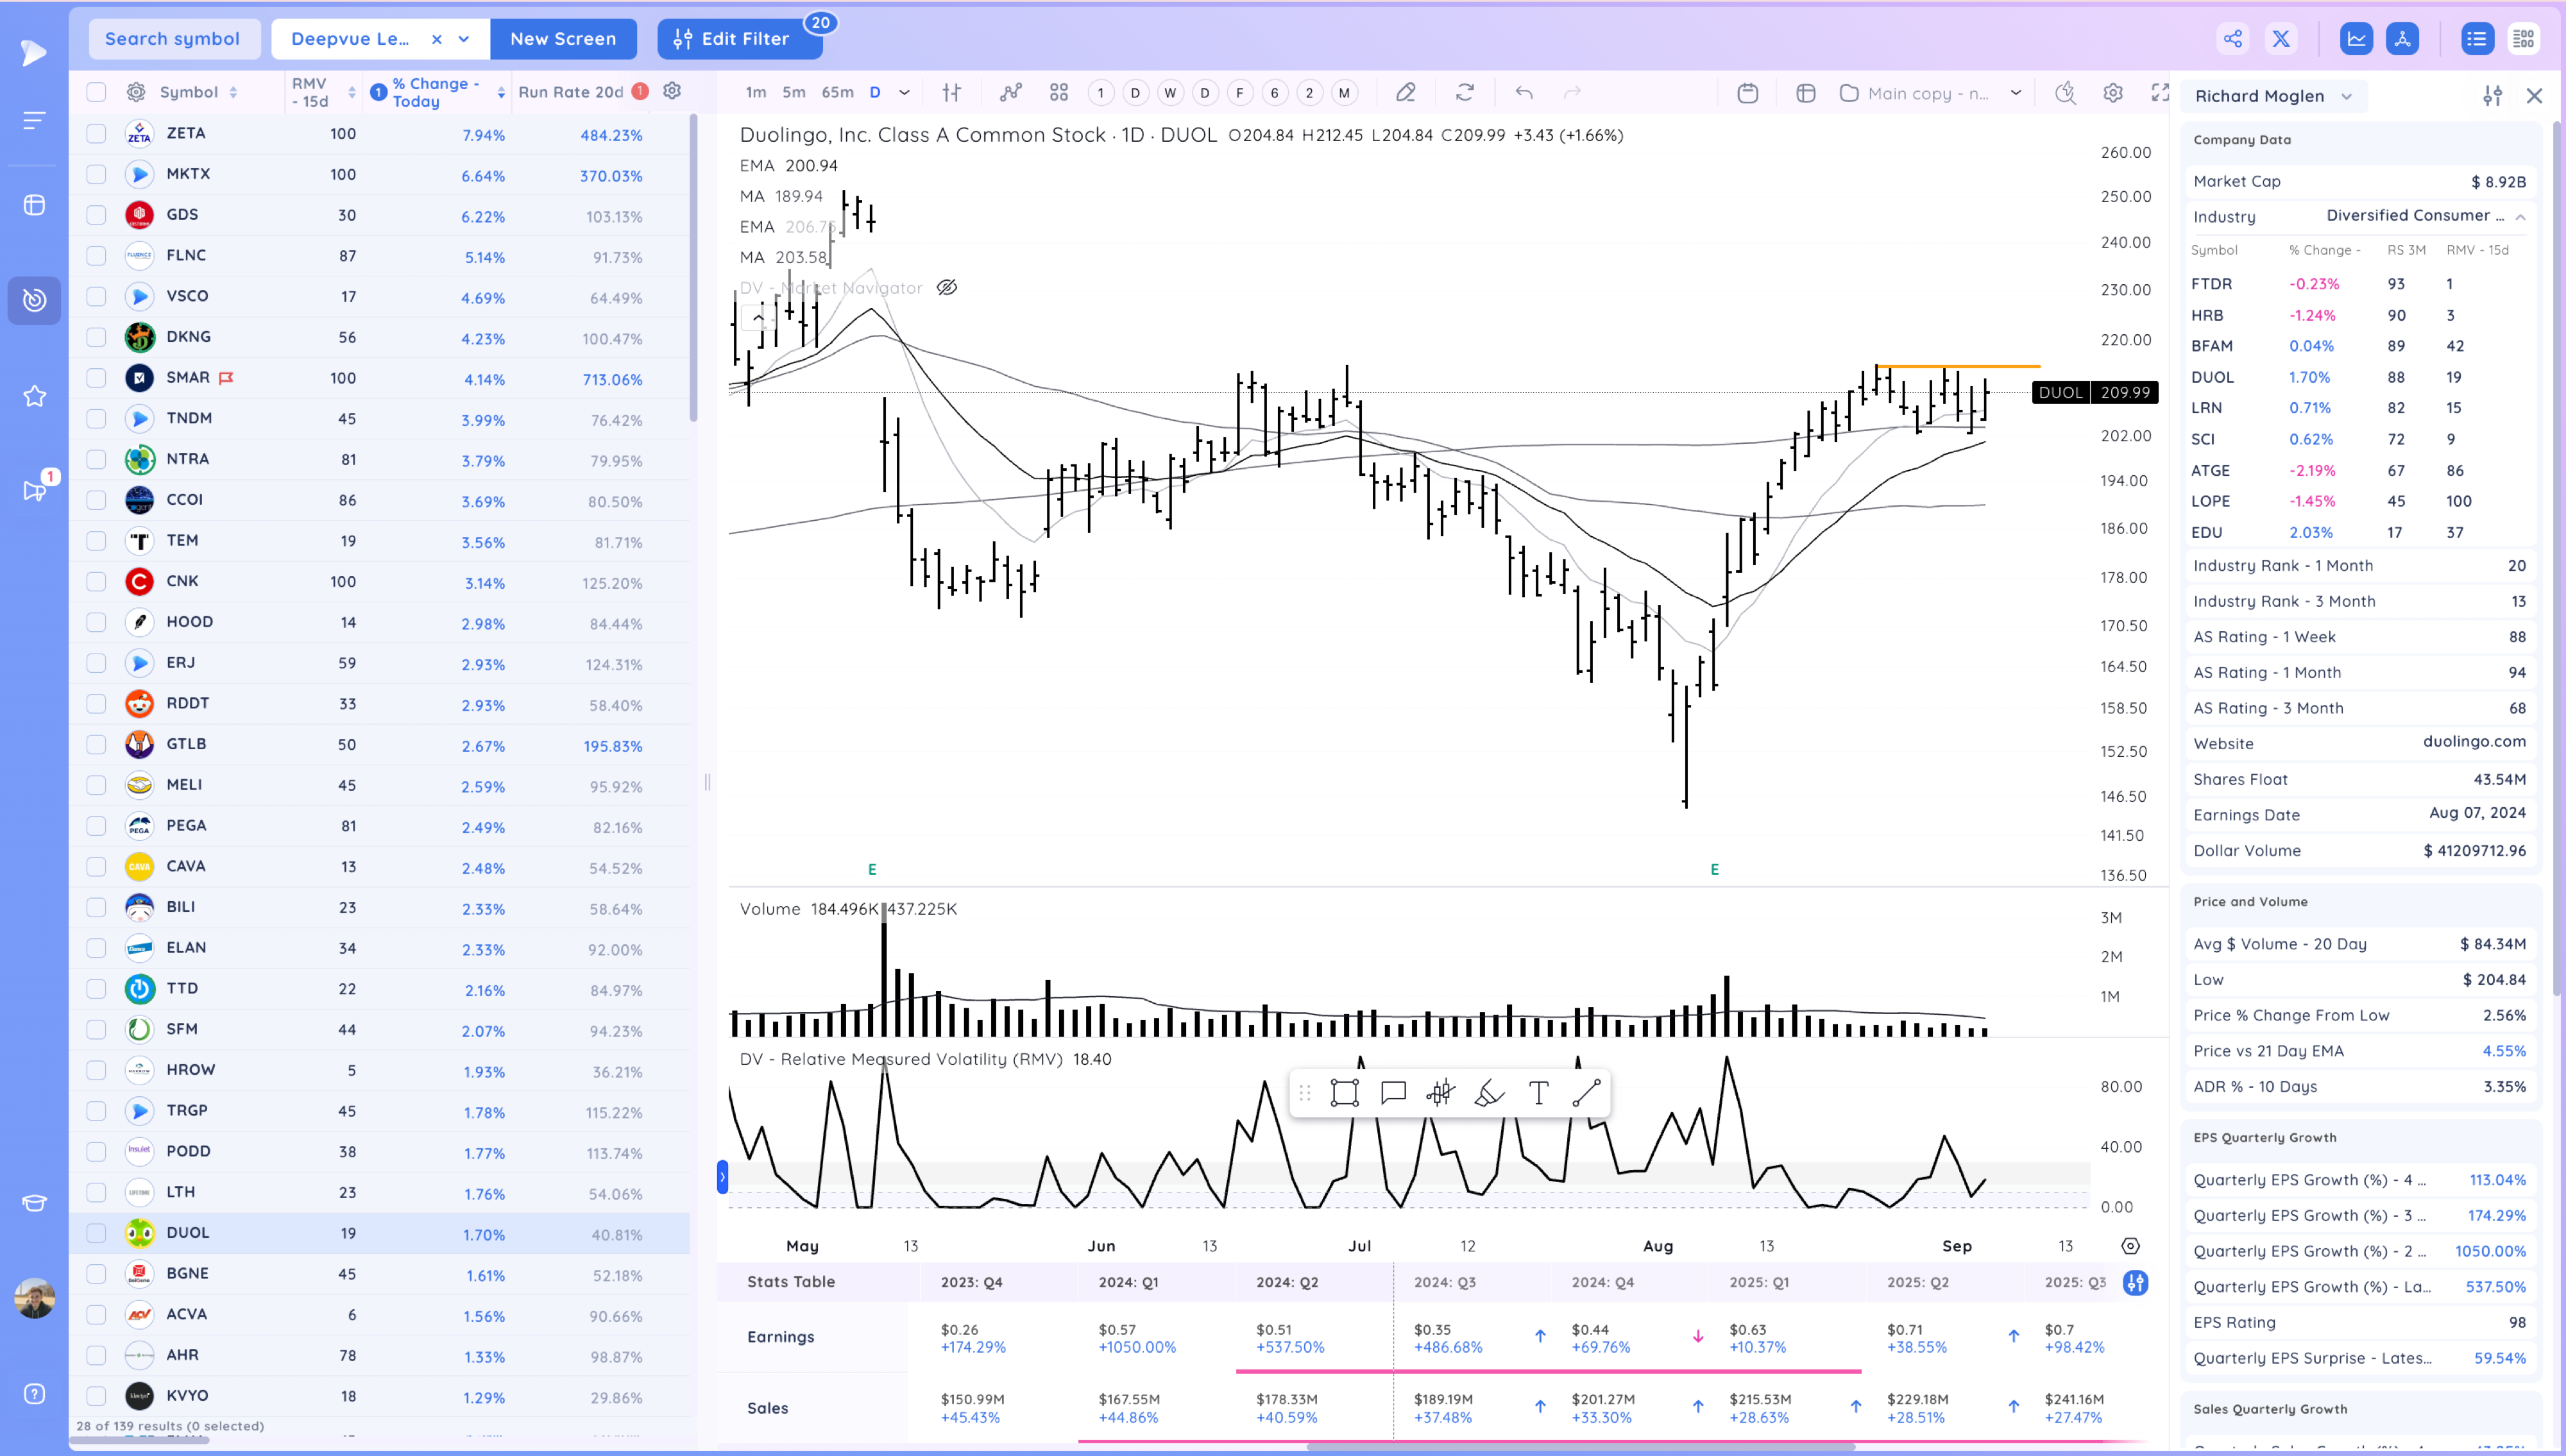The image size is (2566, 1456).
Task: Click the Search symbol field
Action: (x=173, y=39)
